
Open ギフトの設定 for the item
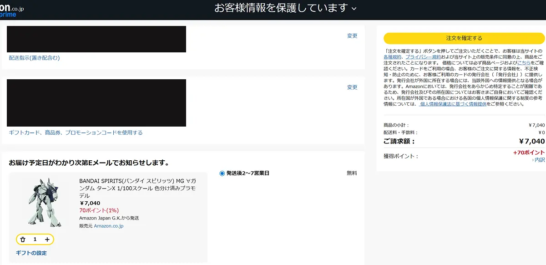(31, 253)
